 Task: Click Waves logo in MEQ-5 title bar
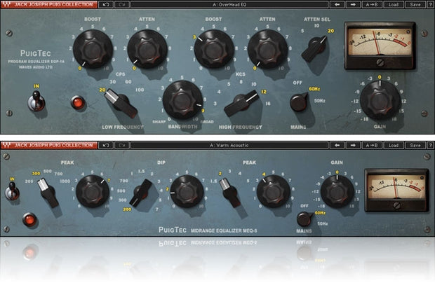click(6, 145)
